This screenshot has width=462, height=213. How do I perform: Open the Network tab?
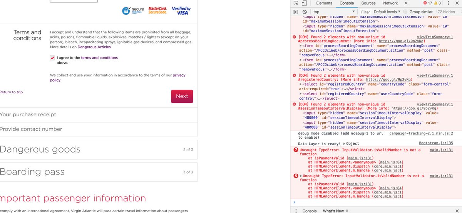pyautogui.click(x=390, y=3)
